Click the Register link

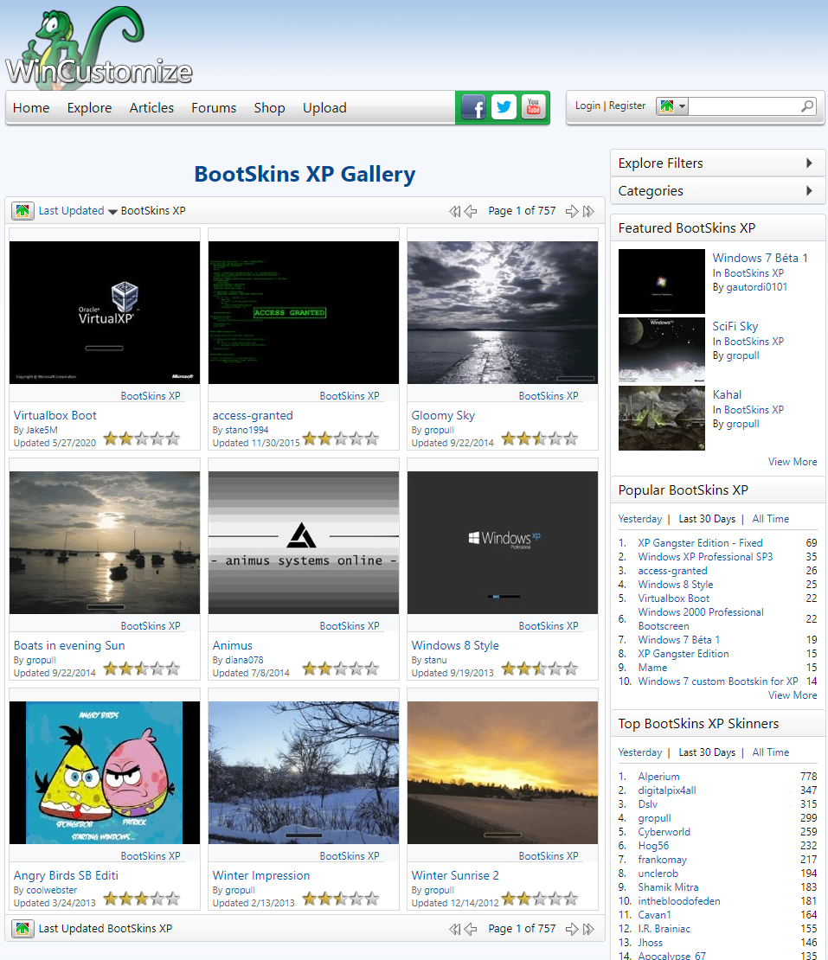pos(627,106)
